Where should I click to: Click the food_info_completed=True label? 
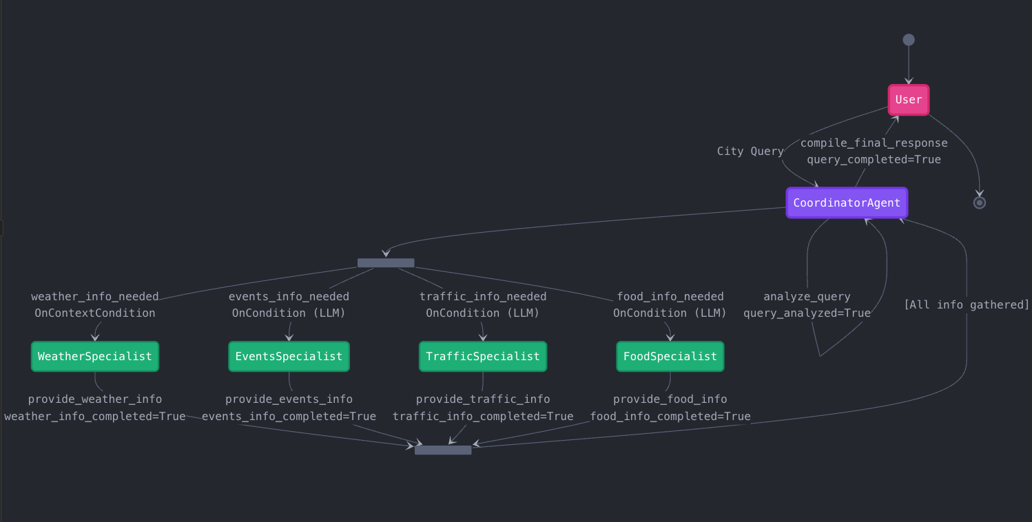(x=670, y=417)
